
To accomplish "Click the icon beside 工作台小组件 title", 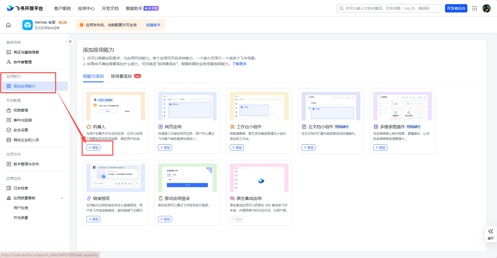I will point(232,127).
